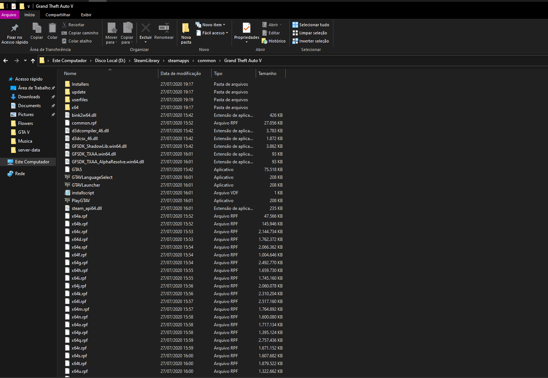
Task: Pin folder to Quick Access (Fixar no Acesso rápido)
Action: tap(14, 34)
